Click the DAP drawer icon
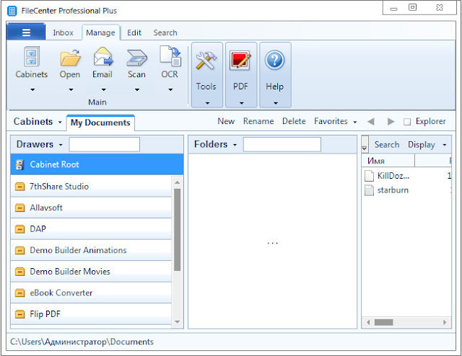462x356 pixels. click(19, 229)
